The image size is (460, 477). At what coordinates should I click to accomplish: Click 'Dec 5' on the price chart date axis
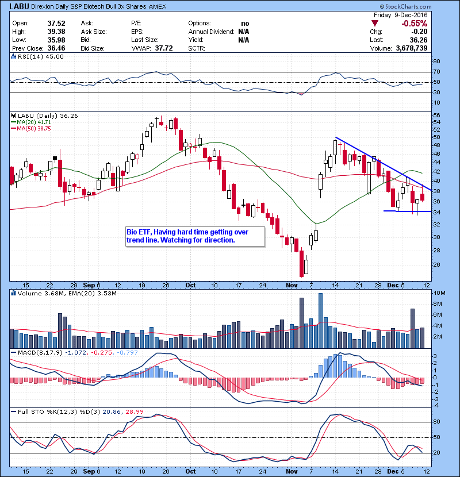click(x=396, y=286)
